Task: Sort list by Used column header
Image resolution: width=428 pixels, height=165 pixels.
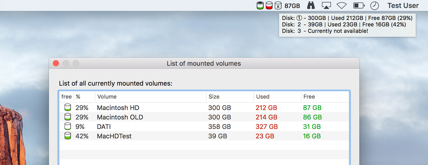Action: (263, 97)
